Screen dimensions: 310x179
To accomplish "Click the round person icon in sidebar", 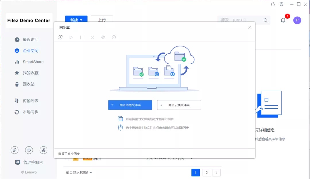I will coord(44,150).
